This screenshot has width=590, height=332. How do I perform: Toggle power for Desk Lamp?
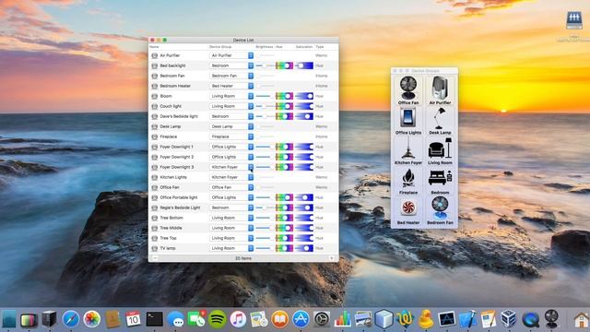pos(154,126)
